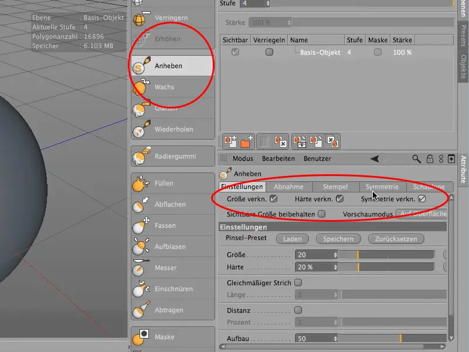Open the Einstellungen tab
Viewport: 469px width, 352px height.
point(242,187)
